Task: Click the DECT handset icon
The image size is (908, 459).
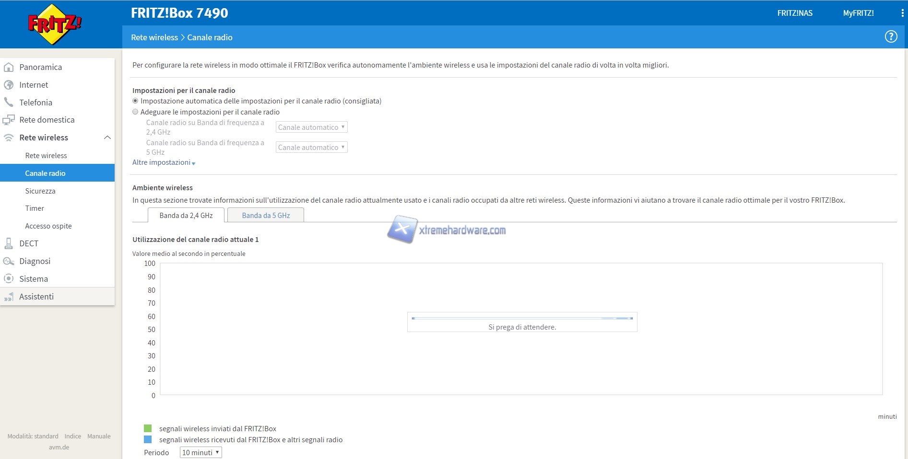Action: click(x=9, y=243)
